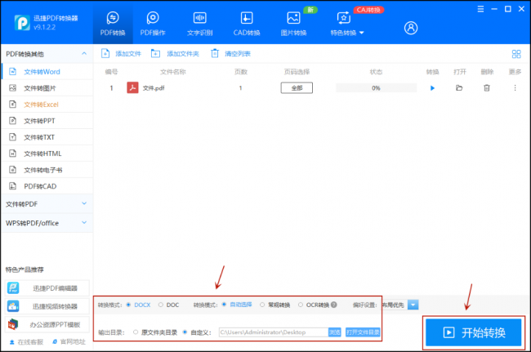Click the 打开文件目录 button
531x352 pixels.
pyautogui.click(x=363, y=332)
